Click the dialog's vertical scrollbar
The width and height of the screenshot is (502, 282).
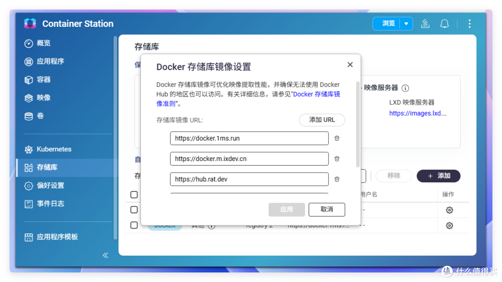tap(357, 125)
